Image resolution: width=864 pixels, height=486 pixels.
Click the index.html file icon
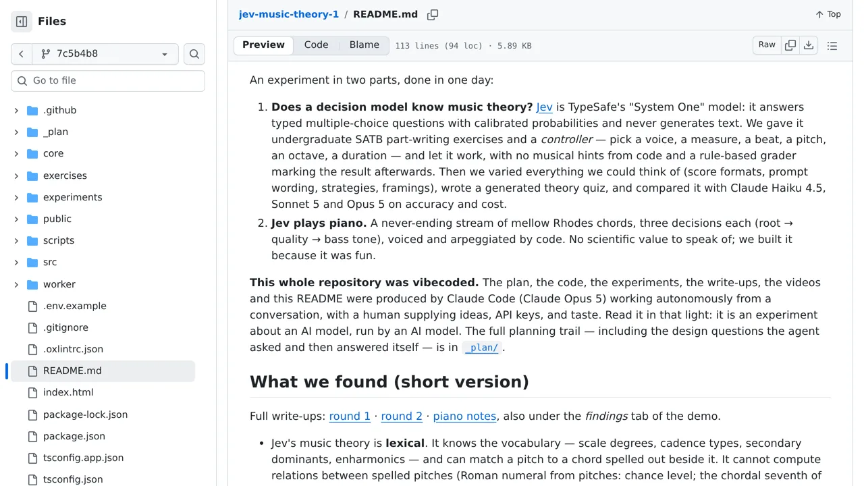click(32, 393)
